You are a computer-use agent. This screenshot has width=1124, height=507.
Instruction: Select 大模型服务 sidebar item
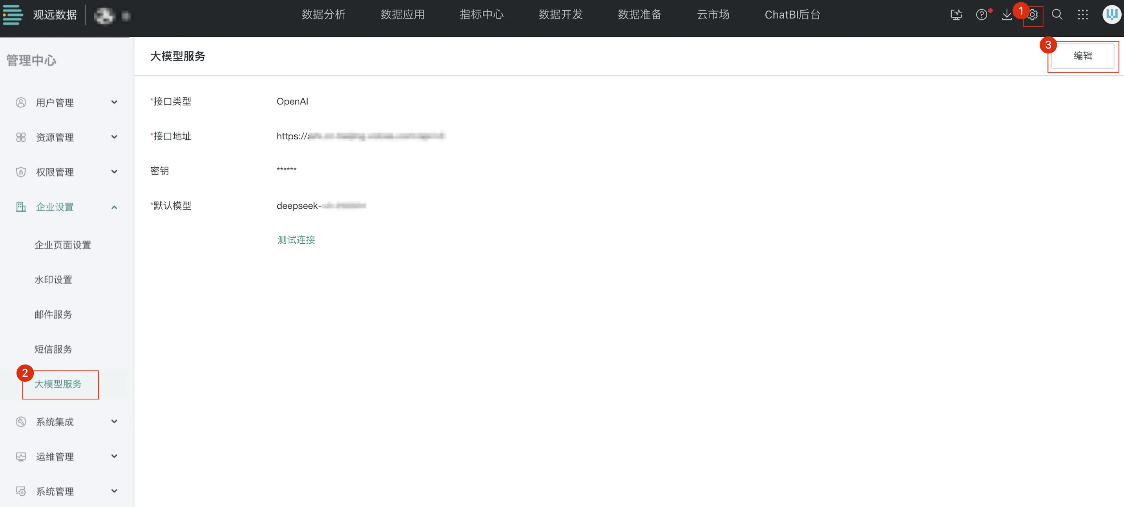pos(58,384)
